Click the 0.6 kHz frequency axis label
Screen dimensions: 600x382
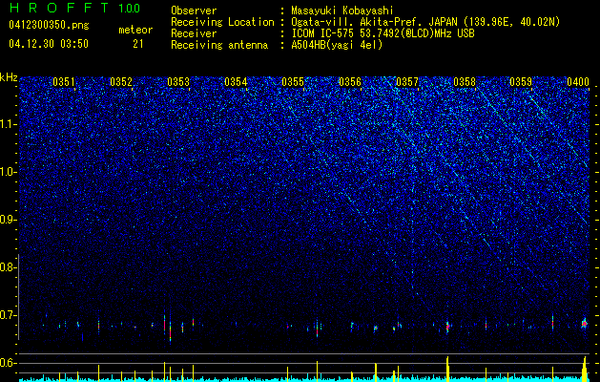point(8,363)
